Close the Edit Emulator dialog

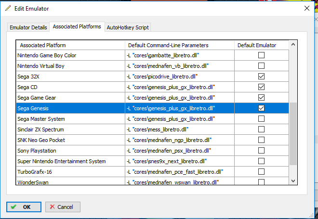(x=307, y=8)
